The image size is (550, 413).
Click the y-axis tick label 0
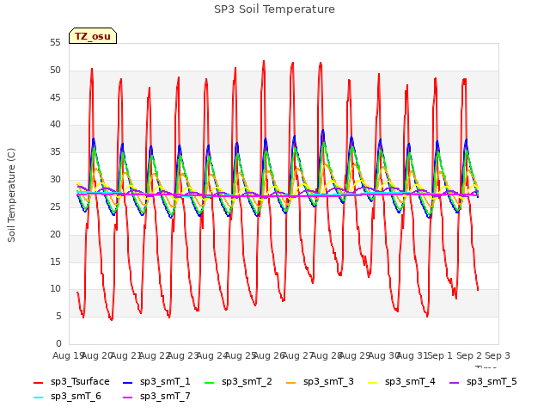[x=58, y=343]
